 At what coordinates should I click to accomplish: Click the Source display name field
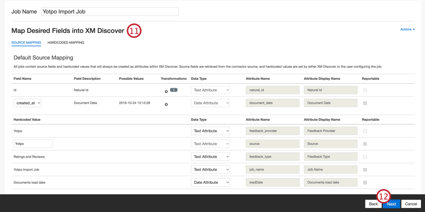(x=330, y=144)
